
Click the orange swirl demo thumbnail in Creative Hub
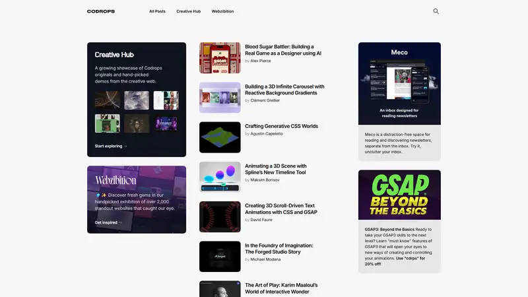108,100
